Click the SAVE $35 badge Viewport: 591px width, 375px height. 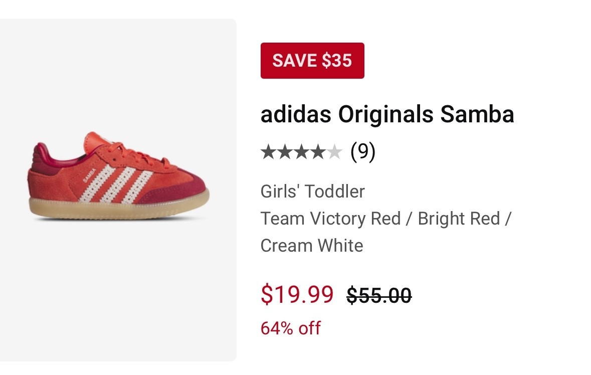[312, 61]
